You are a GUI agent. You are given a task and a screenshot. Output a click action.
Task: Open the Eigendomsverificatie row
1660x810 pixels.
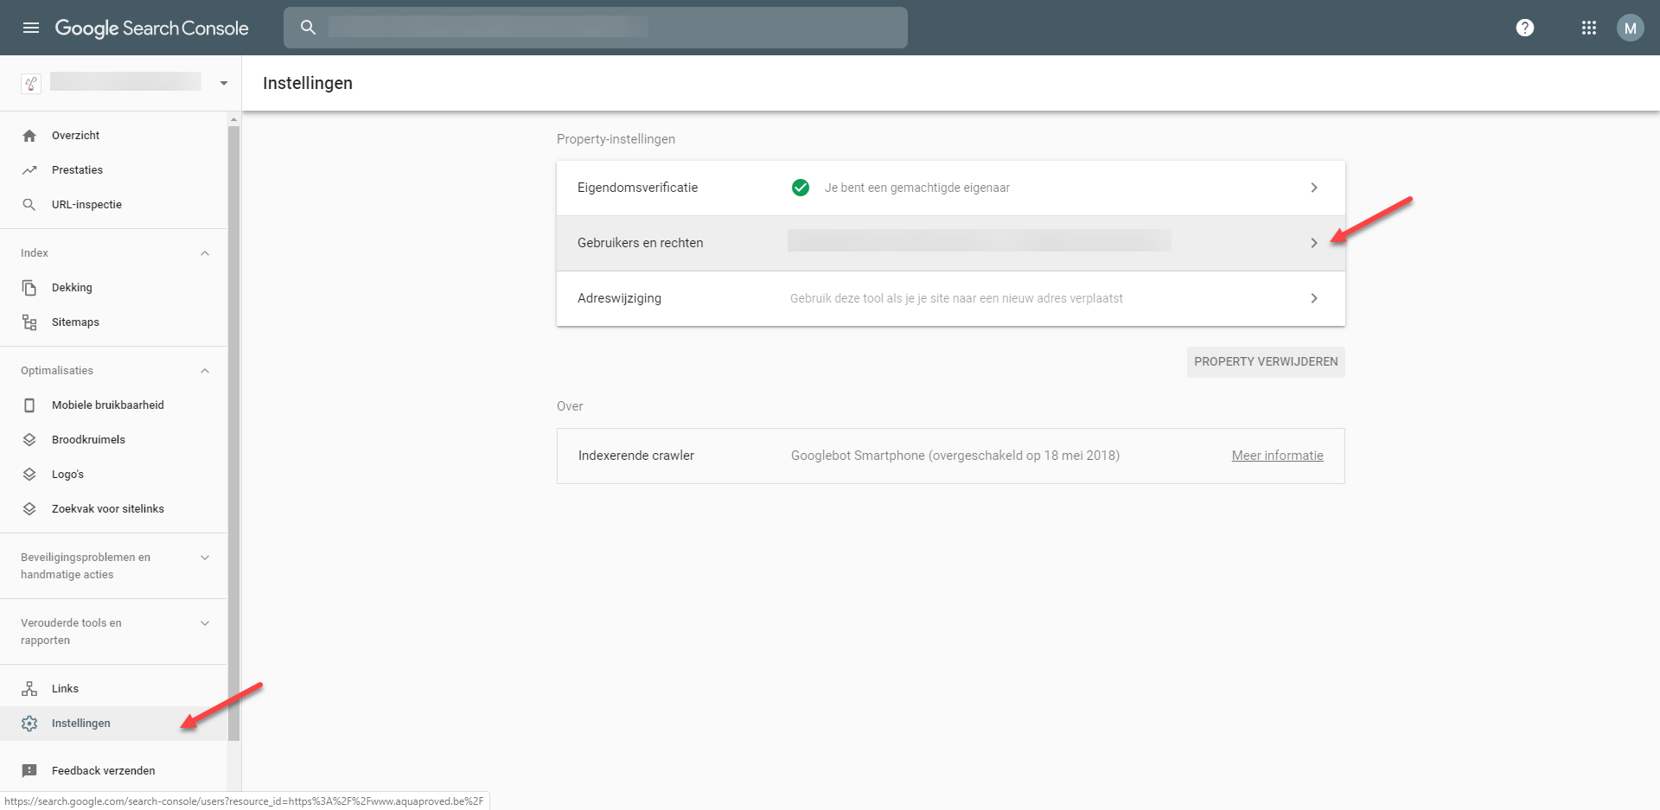pos(951,188)
